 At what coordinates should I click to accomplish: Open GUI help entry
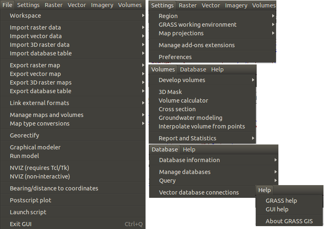click(x=289, y=209)
